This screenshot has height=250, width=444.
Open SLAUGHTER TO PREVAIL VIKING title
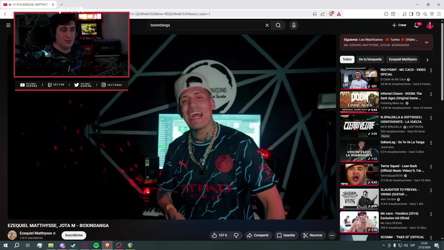click(x=400, y=192)
